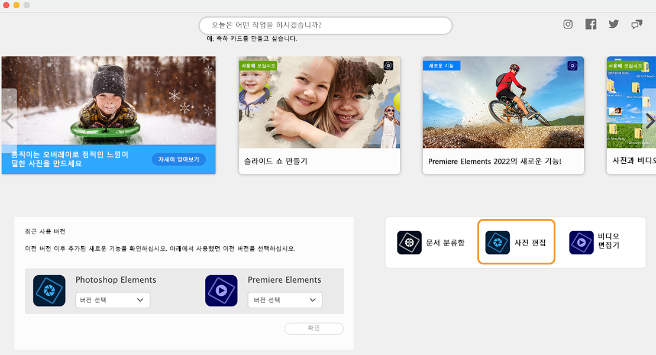Click the Premiere Elements app icon
Screen dimensions: 656x355
[x=221, y=291]
